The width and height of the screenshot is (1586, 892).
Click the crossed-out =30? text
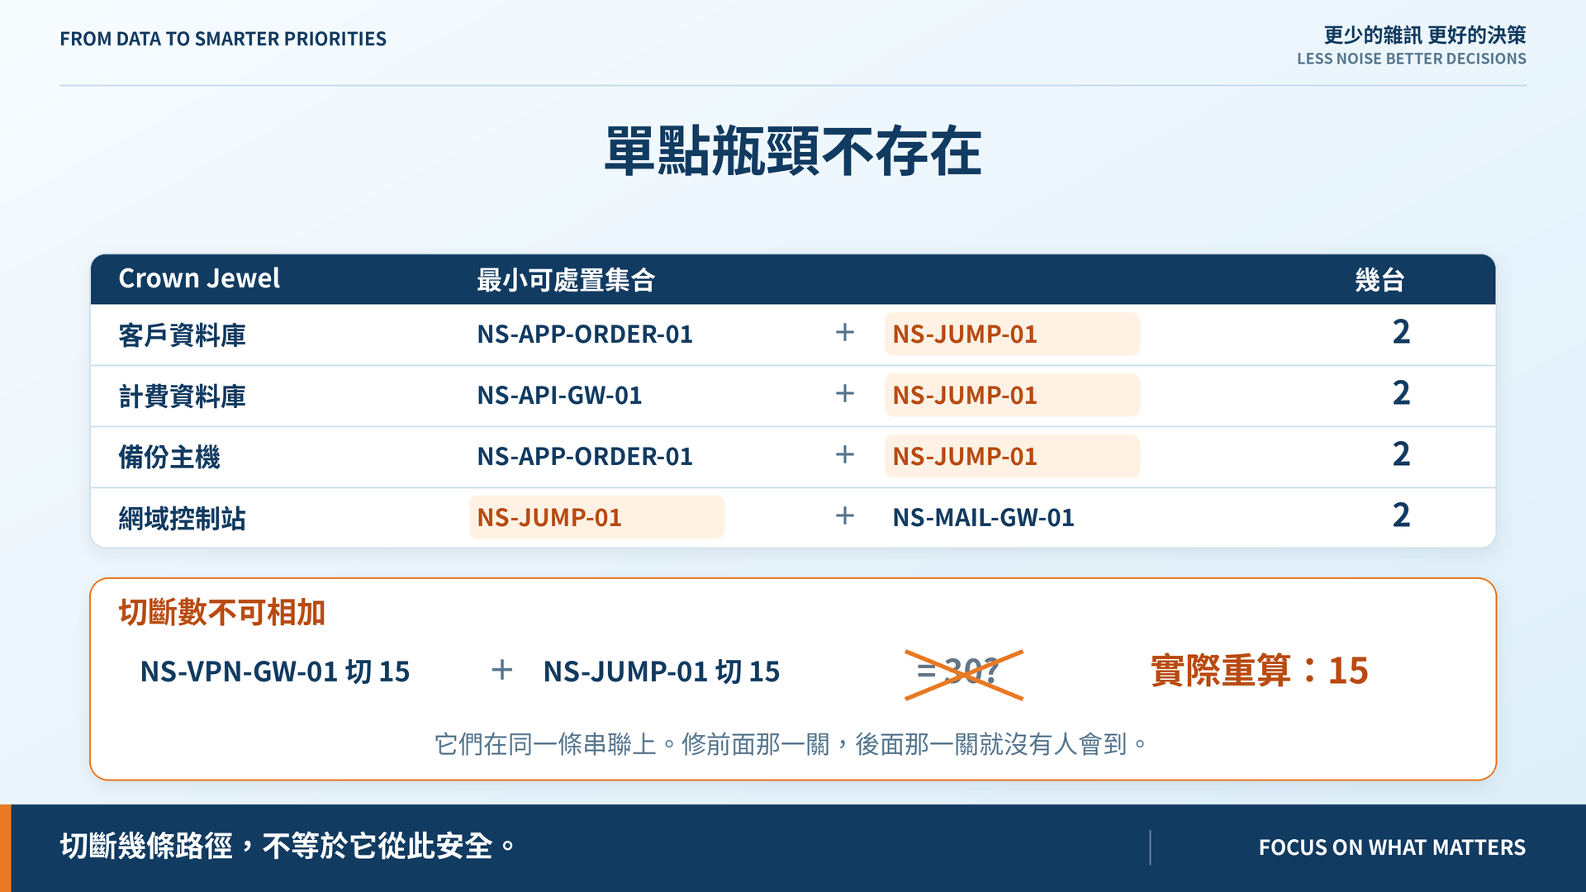963,673
